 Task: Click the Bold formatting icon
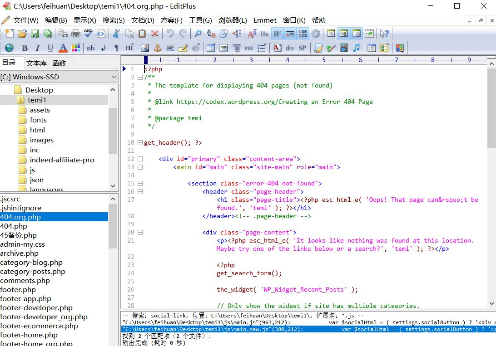tap(25, 48)
